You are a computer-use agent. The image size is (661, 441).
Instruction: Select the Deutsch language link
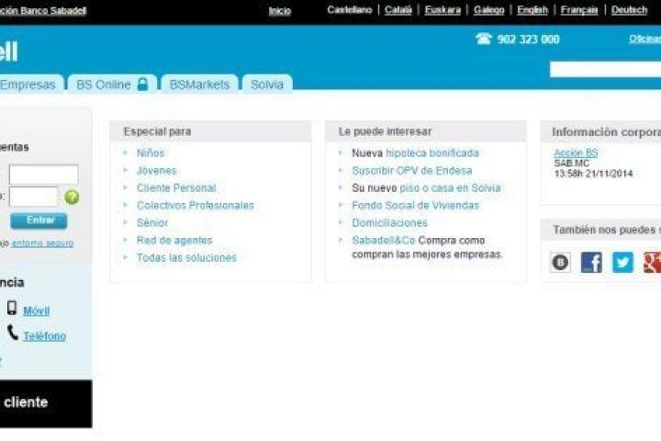coord(629,10)
